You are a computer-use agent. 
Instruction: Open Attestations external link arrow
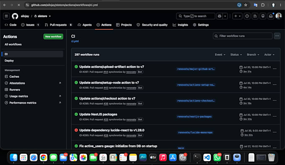point(60,83)
